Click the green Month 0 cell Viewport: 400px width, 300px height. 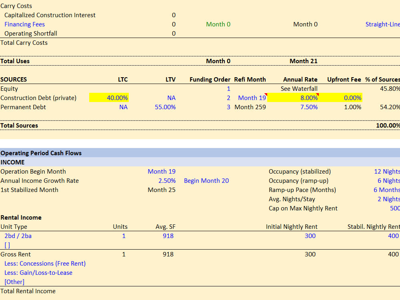[x=218, y=24]
